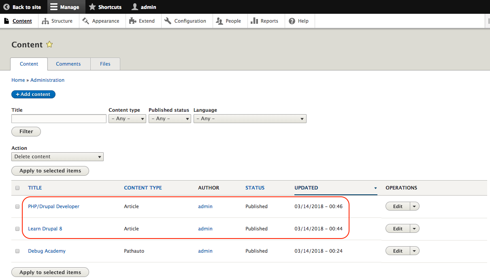Click the yellow star favorite icon beside Content heading
The height and width of the screenshot is (279, 490).
click(49, 45)
